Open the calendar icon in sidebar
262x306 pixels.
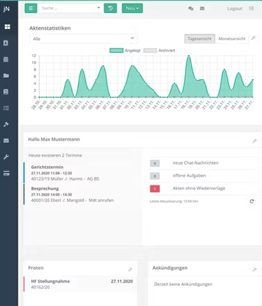6,59
